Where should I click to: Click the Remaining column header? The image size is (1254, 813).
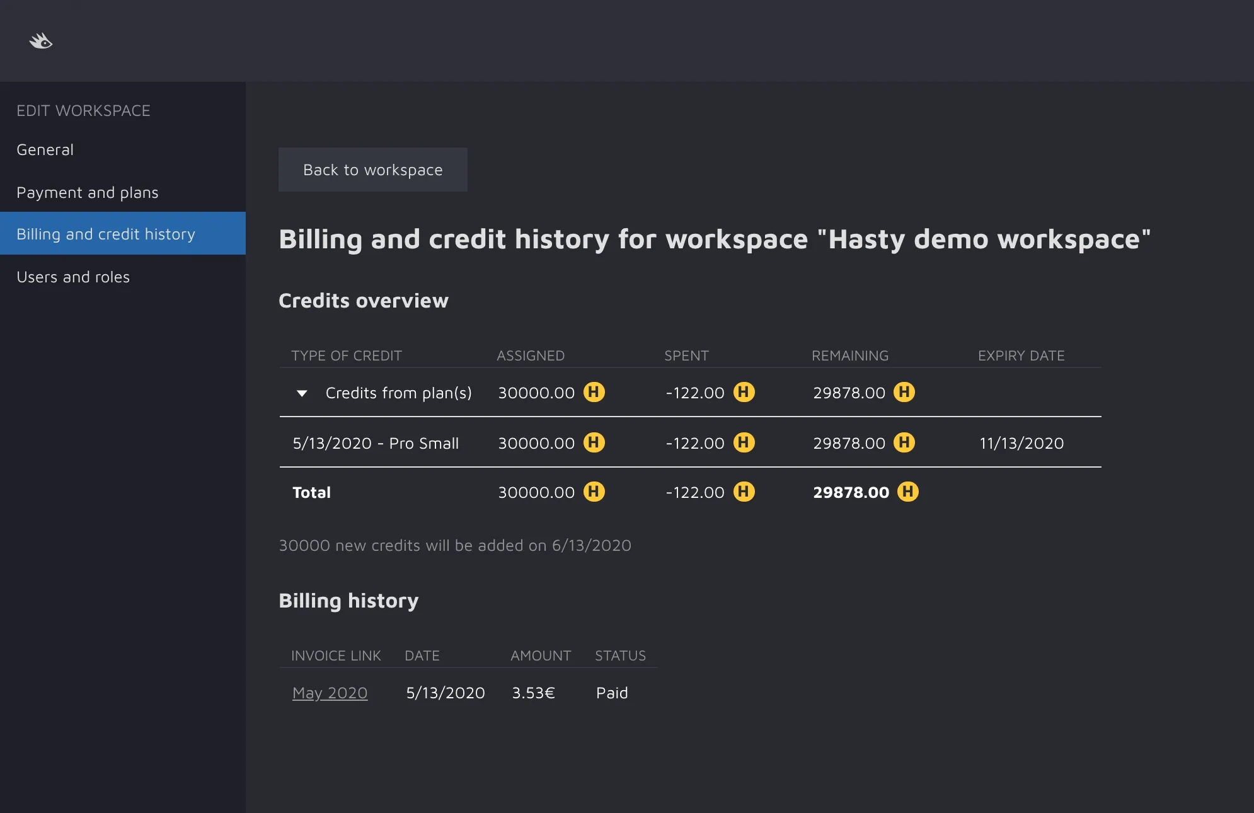pyautogui.click(x=849, y=356)
